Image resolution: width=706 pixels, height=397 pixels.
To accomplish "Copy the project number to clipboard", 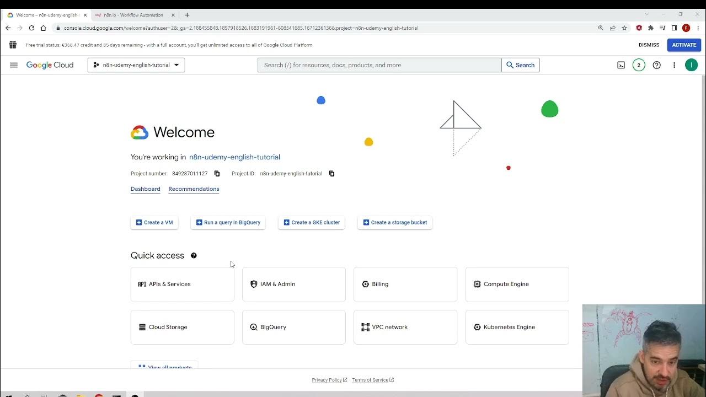I will click(217, 174).
